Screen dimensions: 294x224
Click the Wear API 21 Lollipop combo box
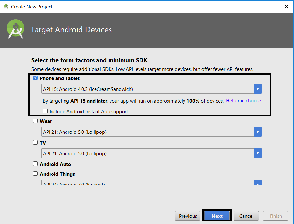pos(148,132)
